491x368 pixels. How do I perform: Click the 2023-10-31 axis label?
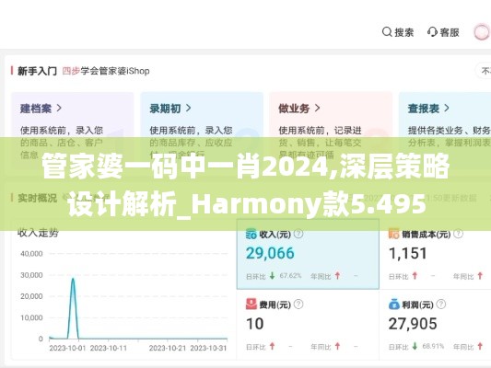pyautogui.click(x=208, y=348)
